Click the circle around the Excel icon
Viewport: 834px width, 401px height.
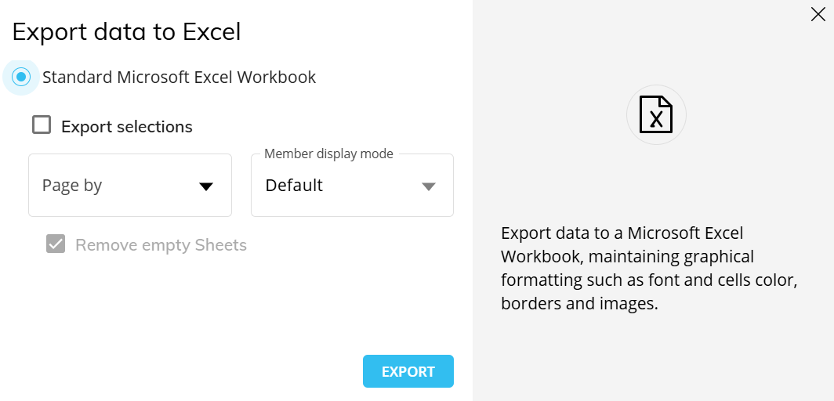click(656, 114)
